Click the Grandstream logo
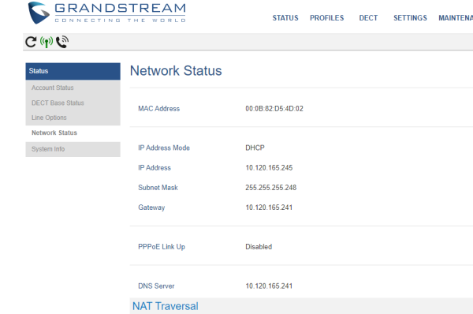The image size is (473, 314). (106, 13)
